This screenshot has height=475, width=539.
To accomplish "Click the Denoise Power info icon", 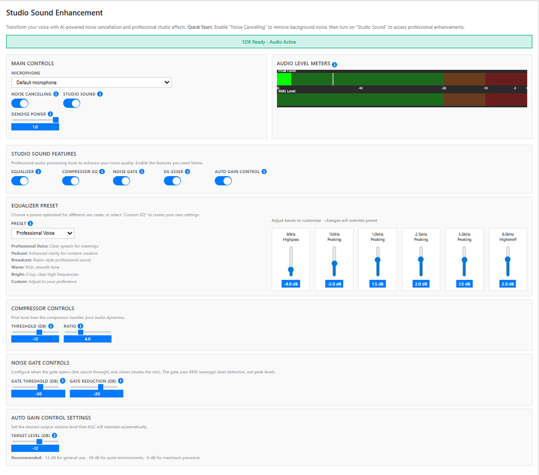I will (x=50, y=114).
